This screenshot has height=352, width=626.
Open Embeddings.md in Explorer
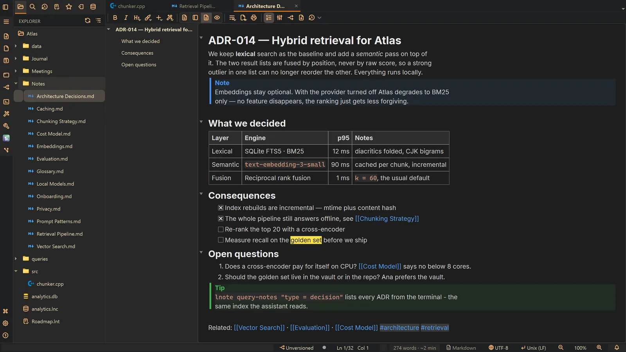pos(54,146)
